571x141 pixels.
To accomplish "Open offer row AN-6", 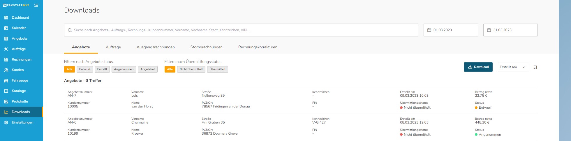I will point(301,127).
